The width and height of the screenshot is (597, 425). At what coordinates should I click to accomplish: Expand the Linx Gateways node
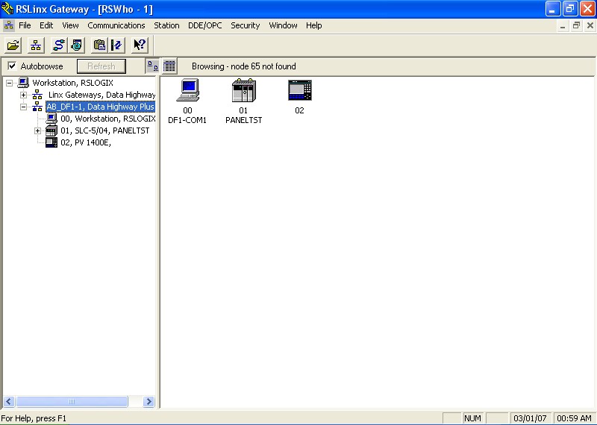(x=23, y=95)
